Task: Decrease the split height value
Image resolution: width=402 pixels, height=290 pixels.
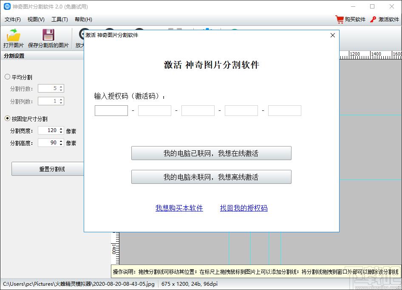Action: coord(61,144)
